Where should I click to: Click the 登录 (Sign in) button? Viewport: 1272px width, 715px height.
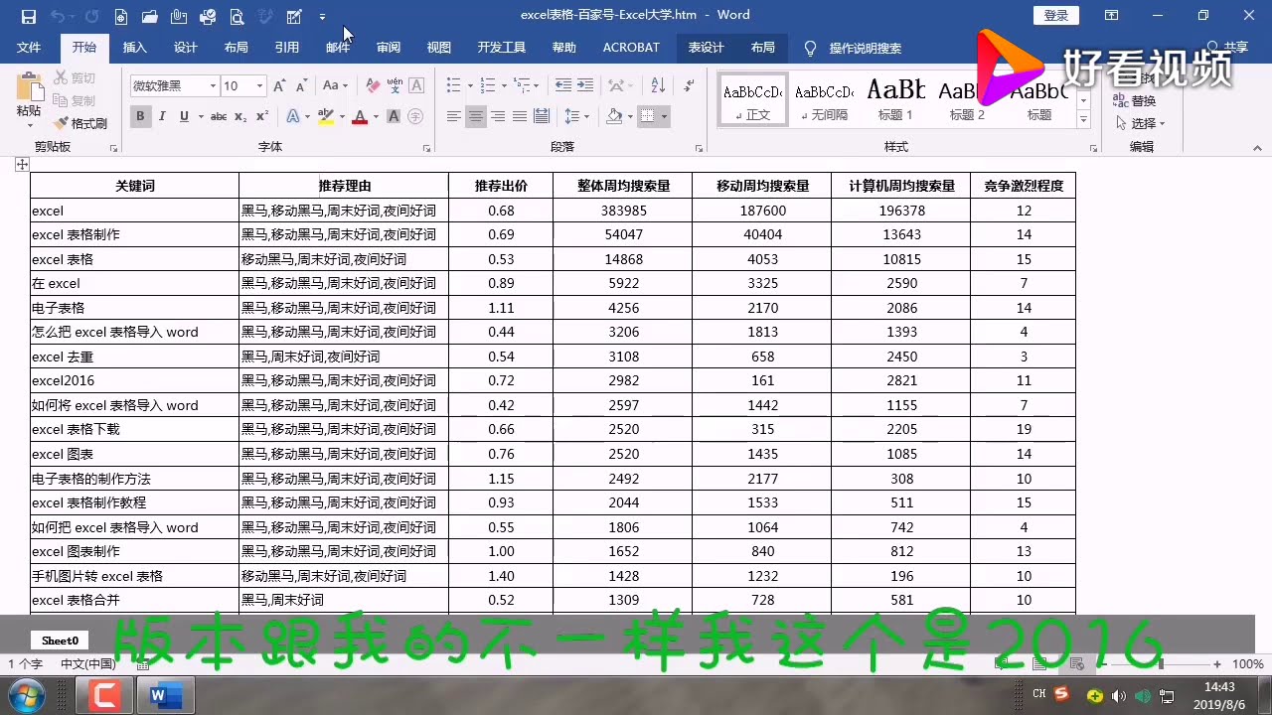(1056, 15)
